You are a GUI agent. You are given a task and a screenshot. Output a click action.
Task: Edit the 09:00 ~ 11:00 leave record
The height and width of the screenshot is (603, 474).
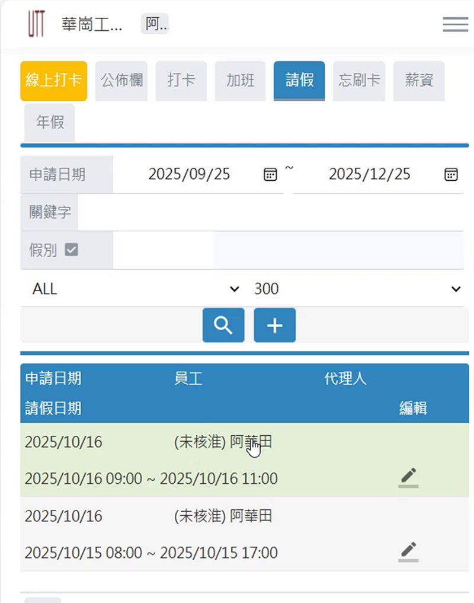[409, 478]
